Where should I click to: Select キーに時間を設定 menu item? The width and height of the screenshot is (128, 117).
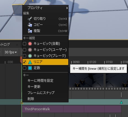coord(45,81)
